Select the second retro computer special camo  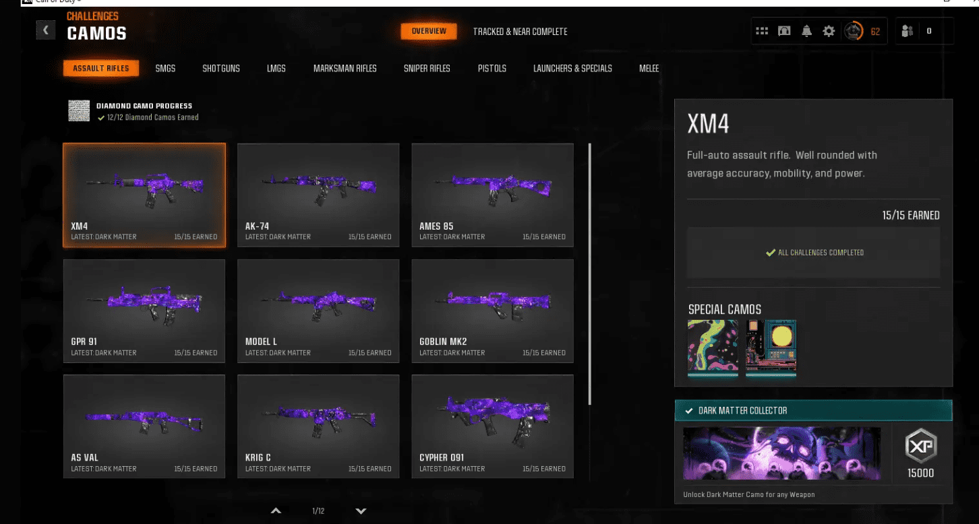[x=771, y=347]
